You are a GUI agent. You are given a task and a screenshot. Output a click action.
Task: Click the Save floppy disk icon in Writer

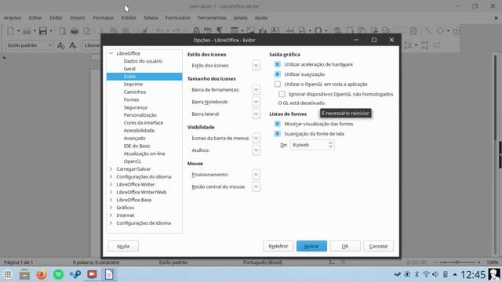point(43,31)
